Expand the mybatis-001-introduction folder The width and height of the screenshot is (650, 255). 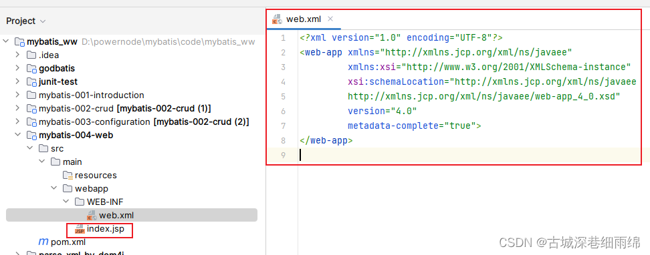pos(17,95)
